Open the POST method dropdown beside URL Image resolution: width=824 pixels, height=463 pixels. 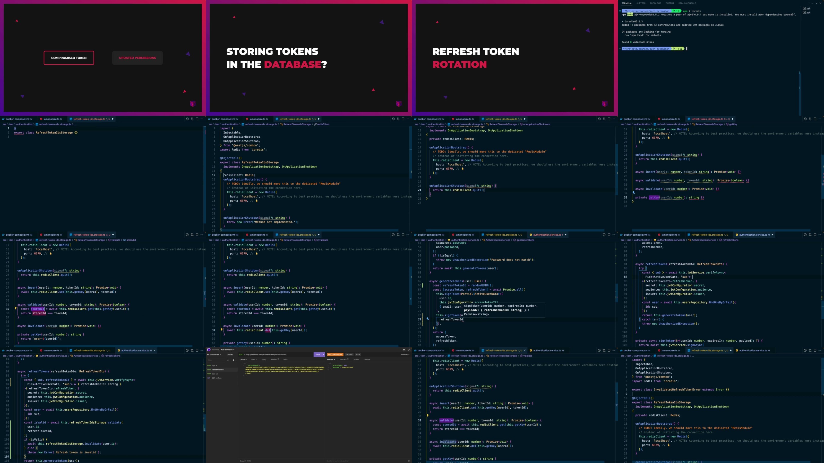(x=242, y=355)
